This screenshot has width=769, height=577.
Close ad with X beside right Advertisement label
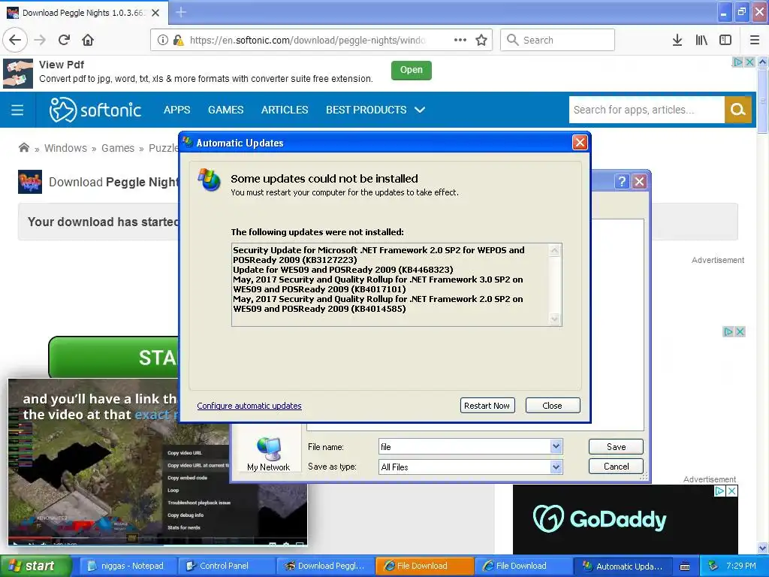(x=740, y=332)
